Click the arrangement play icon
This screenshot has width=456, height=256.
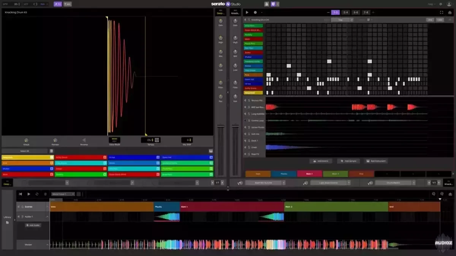[x=28, y=194]
